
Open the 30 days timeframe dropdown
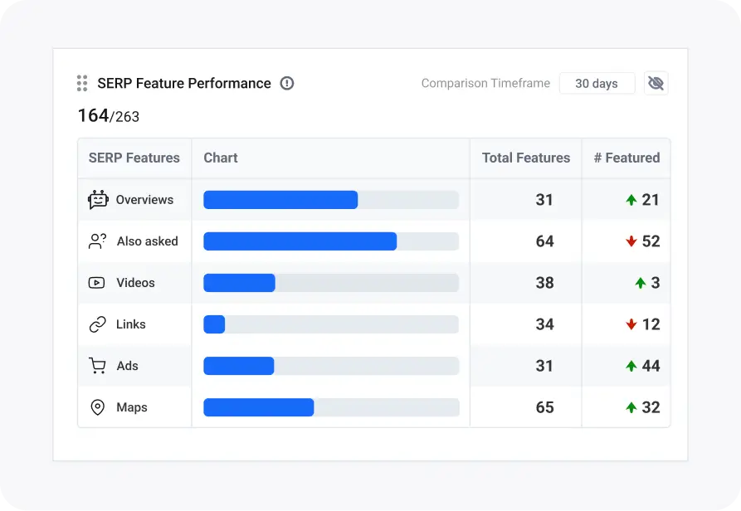[x=597, y=83]
